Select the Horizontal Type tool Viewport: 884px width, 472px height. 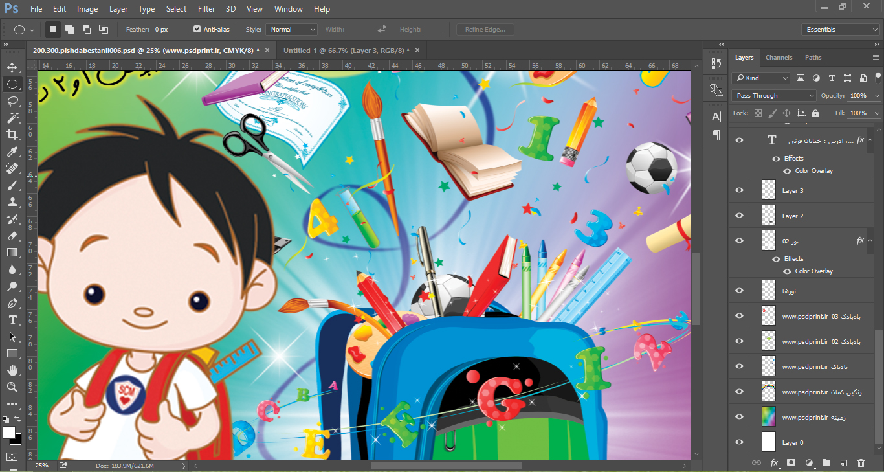pos(12,320)
